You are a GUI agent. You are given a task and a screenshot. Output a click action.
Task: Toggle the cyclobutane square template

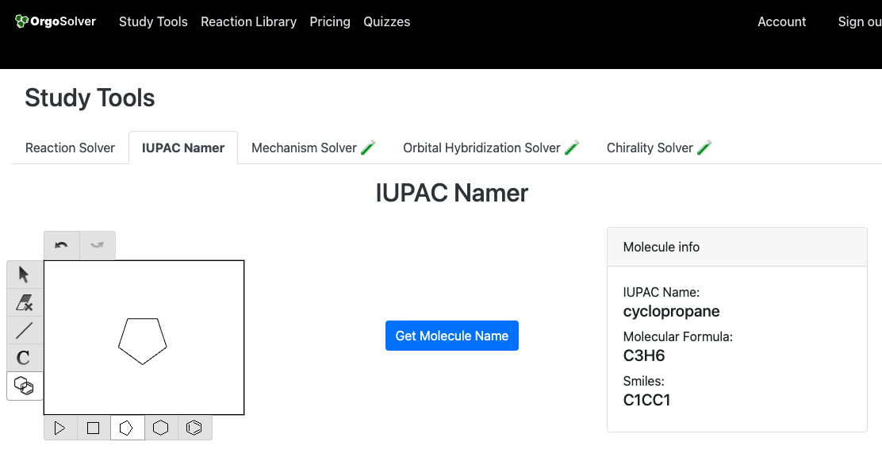point(93,428)
